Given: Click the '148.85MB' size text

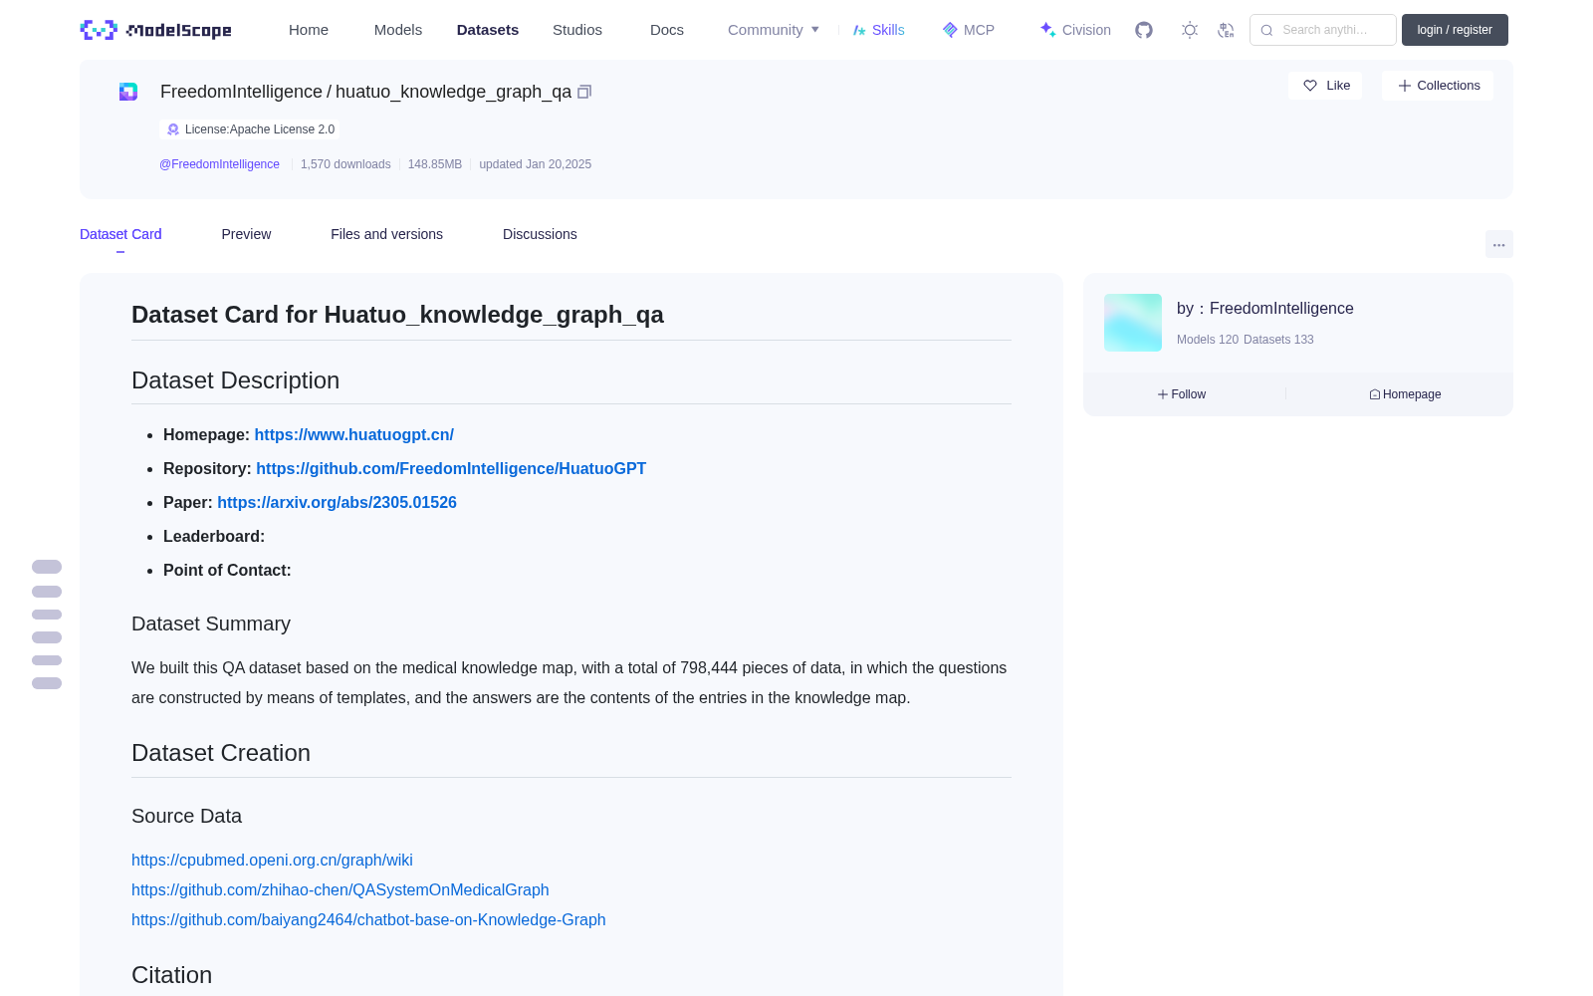Looking at the screenshot, I should tap(435, 164).
